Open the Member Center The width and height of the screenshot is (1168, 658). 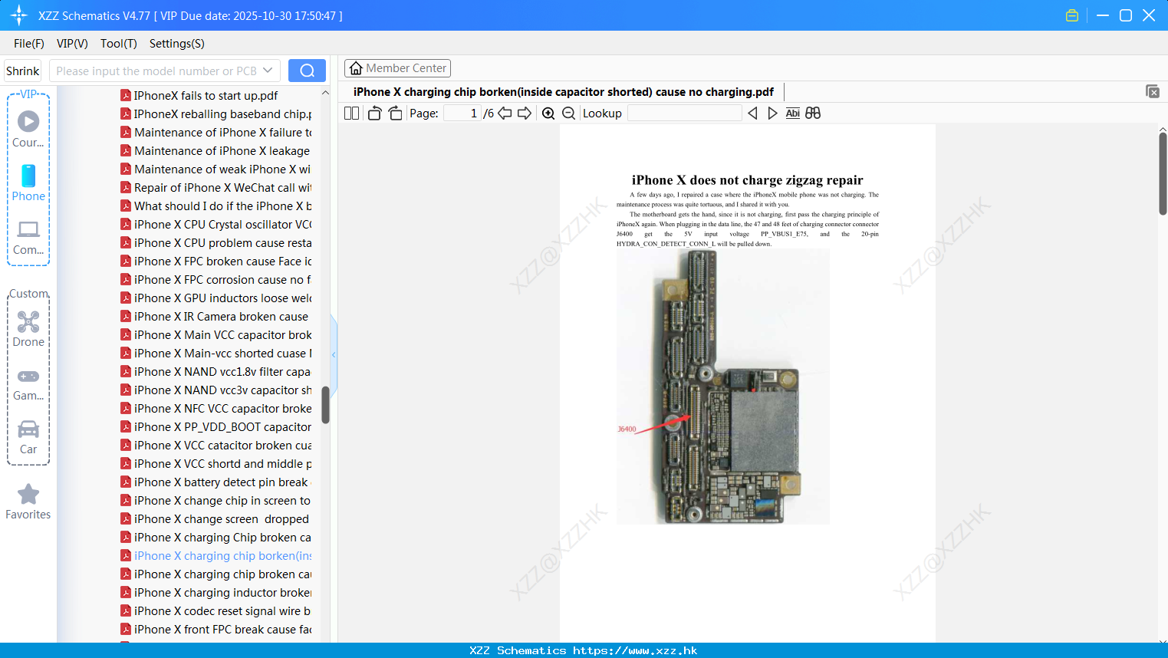397,68
